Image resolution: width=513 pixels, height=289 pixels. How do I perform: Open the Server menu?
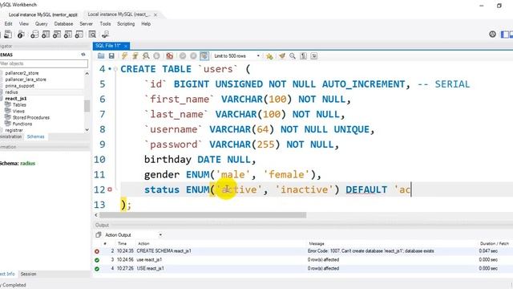coord(86,24)
